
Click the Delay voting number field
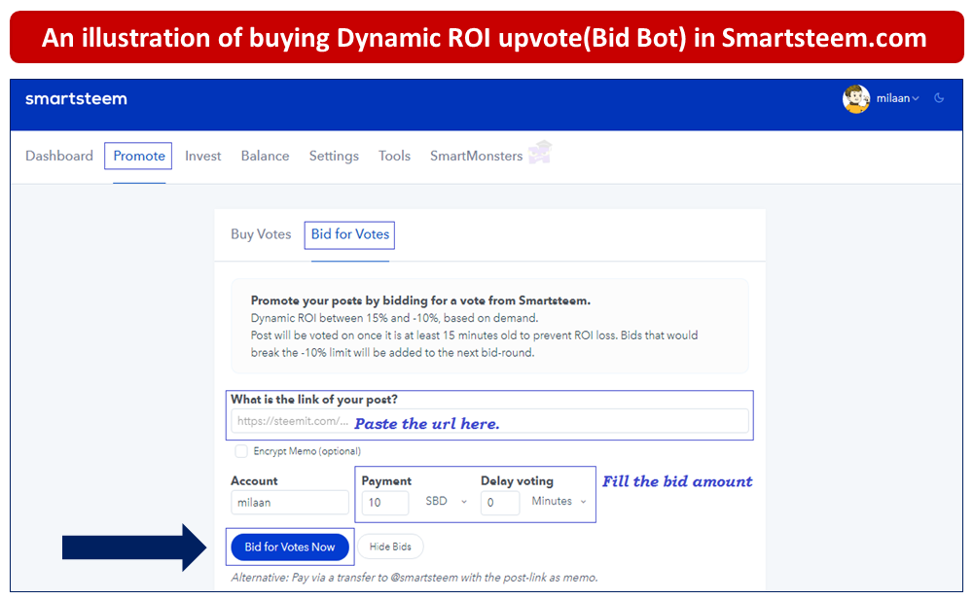click(500, 503)
